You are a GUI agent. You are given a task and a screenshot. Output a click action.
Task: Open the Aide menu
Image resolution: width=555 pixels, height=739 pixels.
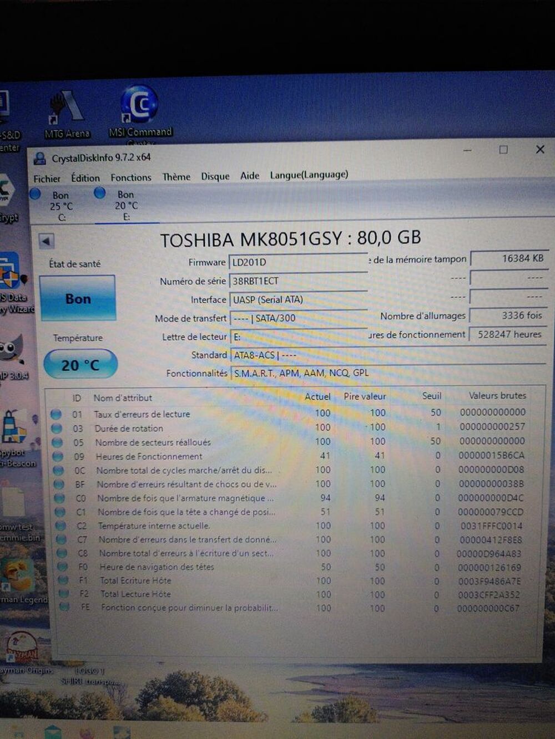250,176
